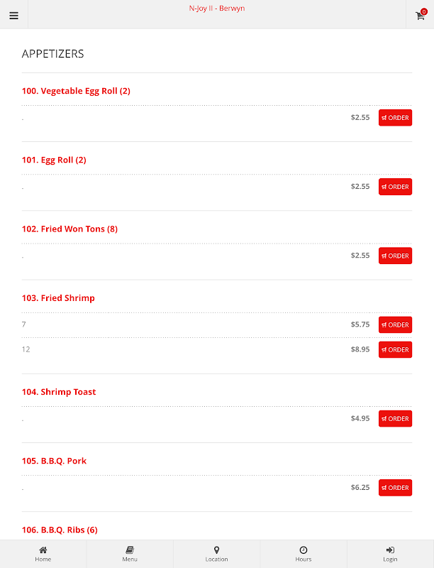Order Fried Won Tons (8)
Screen dimensions: 434x568
pos(395,256)
